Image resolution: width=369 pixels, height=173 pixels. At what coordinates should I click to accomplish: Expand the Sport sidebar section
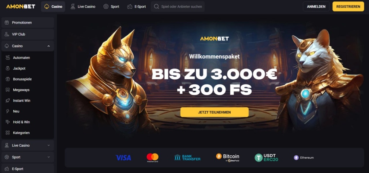[x=49, y=157]
